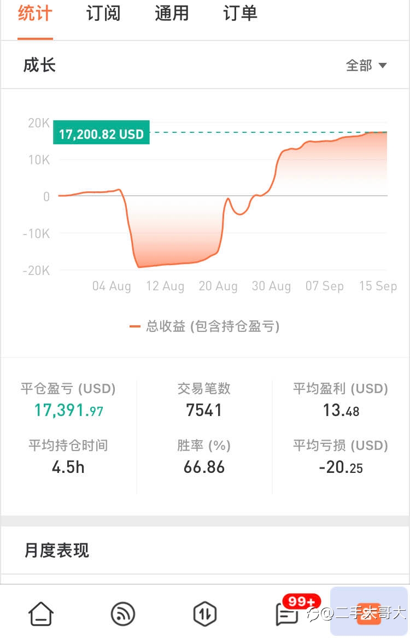Tap the 15 Sep date marker on chart

click(378, 286)
